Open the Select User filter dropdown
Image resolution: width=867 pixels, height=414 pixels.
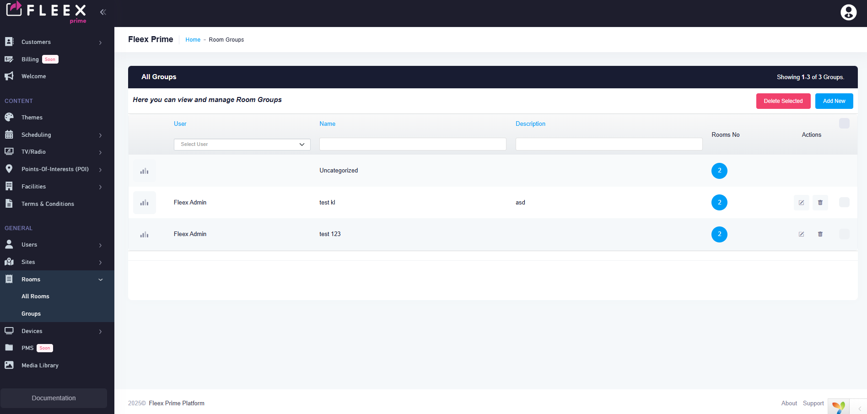(242, 145)
